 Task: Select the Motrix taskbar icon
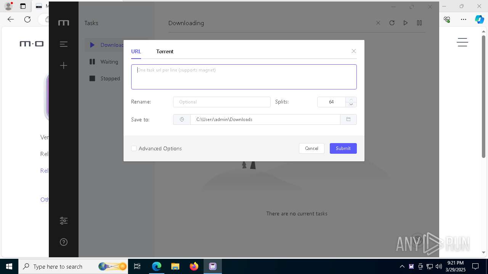213,266
